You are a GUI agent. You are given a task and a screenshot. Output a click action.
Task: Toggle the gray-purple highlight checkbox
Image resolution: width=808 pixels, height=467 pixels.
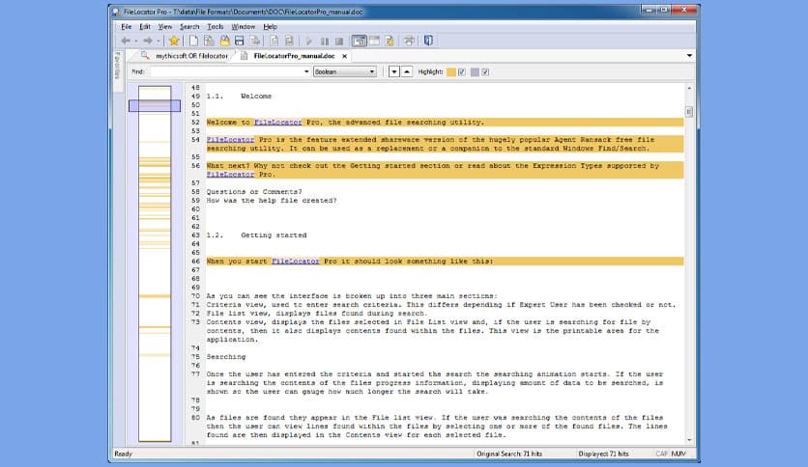tap(485, 72)
